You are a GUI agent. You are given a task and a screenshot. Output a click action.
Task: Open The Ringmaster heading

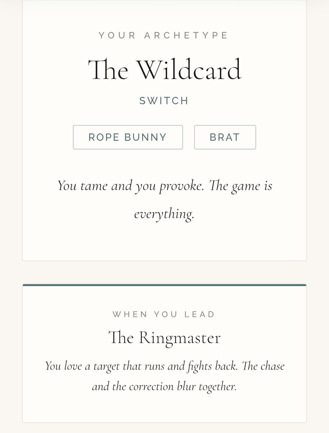click(x=164, y=338)
